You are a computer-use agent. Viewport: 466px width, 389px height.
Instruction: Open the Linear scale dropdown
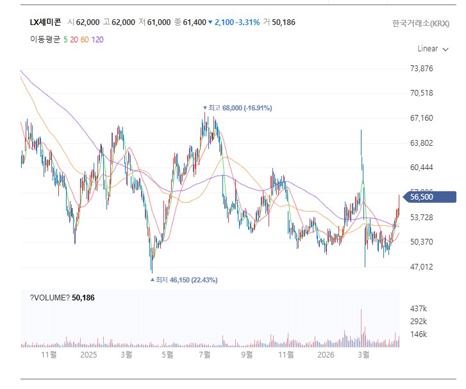coord(433,49)
